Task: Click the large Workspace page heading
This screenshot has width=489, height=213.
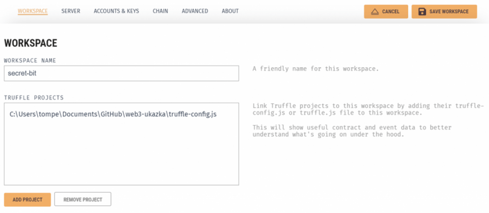Action: click(31, 43)
